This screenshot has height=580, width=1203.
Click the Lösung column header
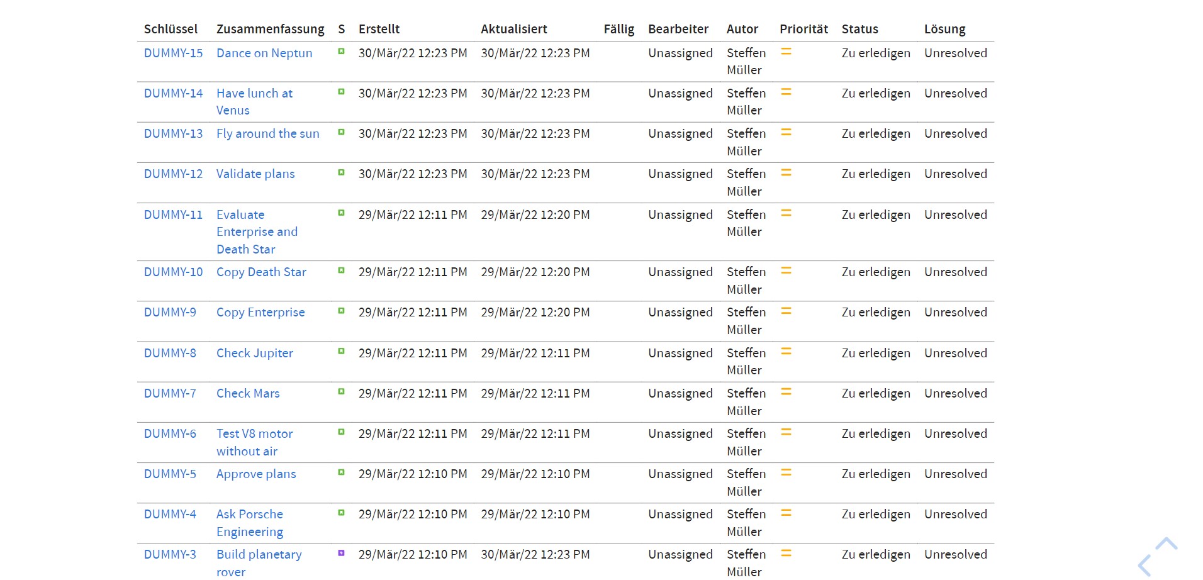pos(944,28)
